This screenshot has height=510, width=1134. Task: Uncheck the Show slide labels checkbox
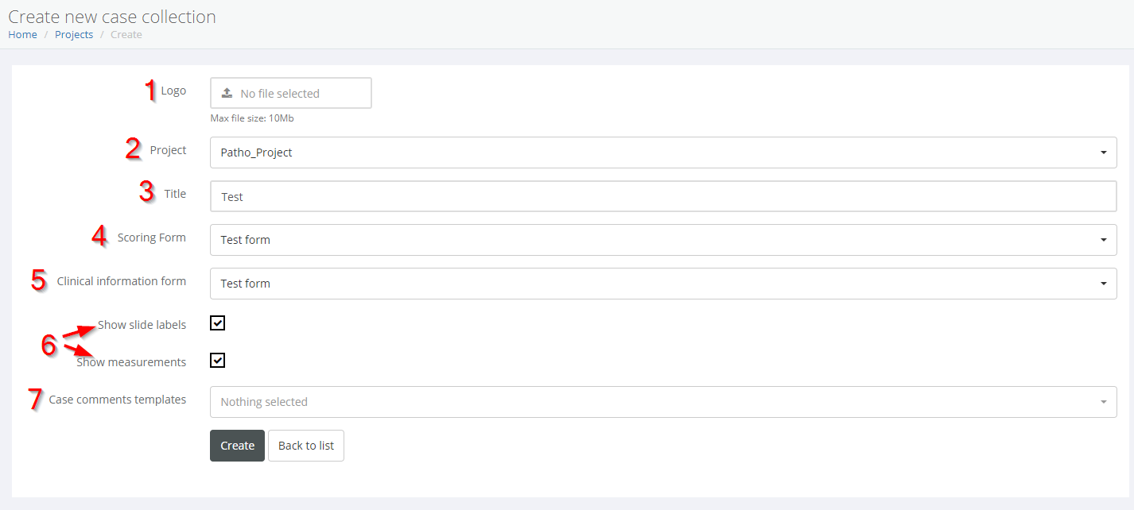tap(218, 323)
